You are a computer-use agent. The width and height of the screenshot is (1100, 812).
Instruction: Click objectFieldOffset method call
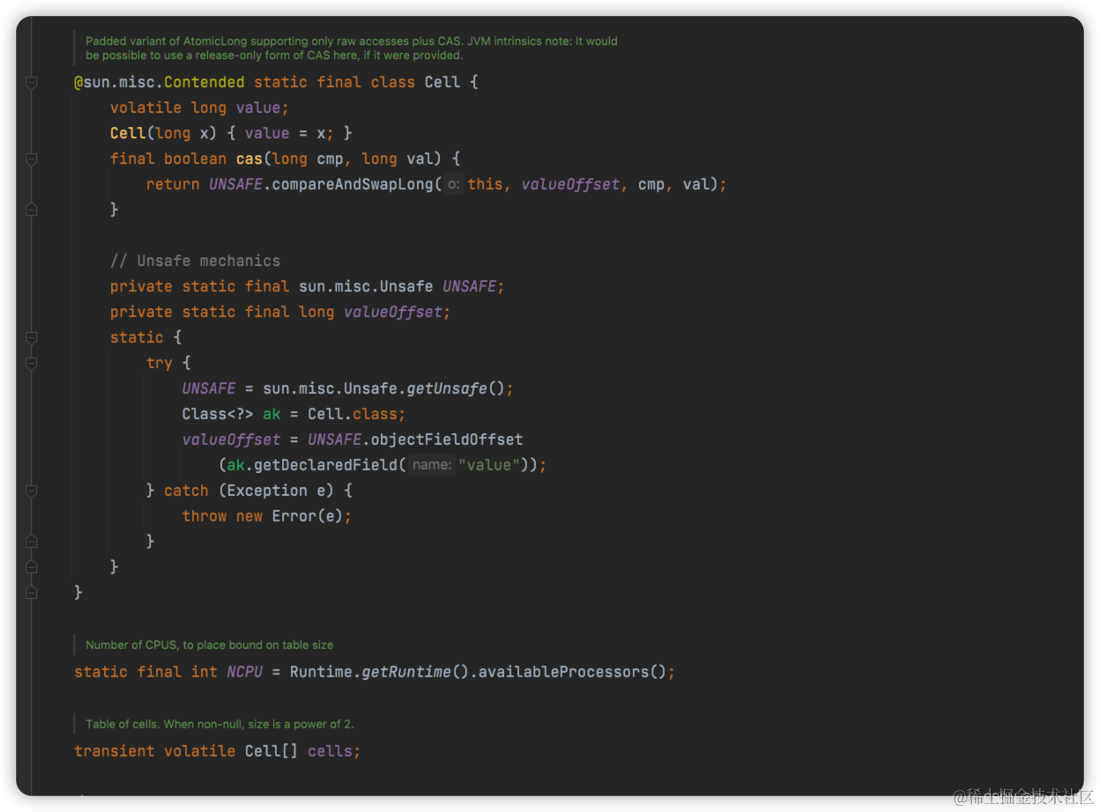(x=447, y=439)
